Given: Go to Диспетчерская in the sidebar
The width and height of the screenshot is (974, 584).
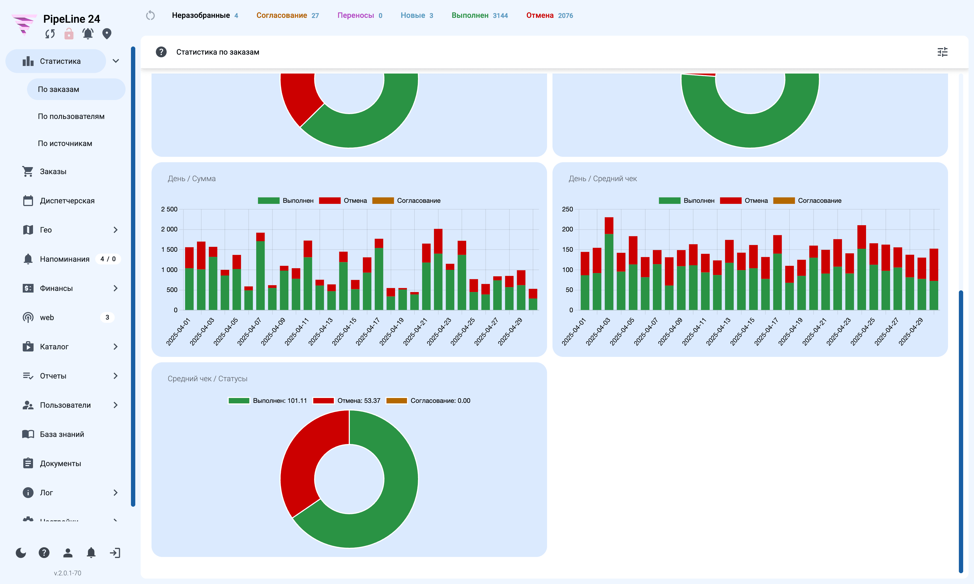Looking at the screenshot, I should click(67, 201).
